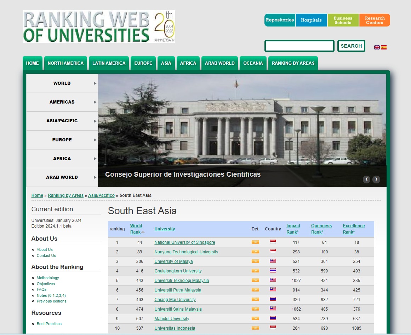
Task: Open the Methodology link
Action: tap(48, 278)
